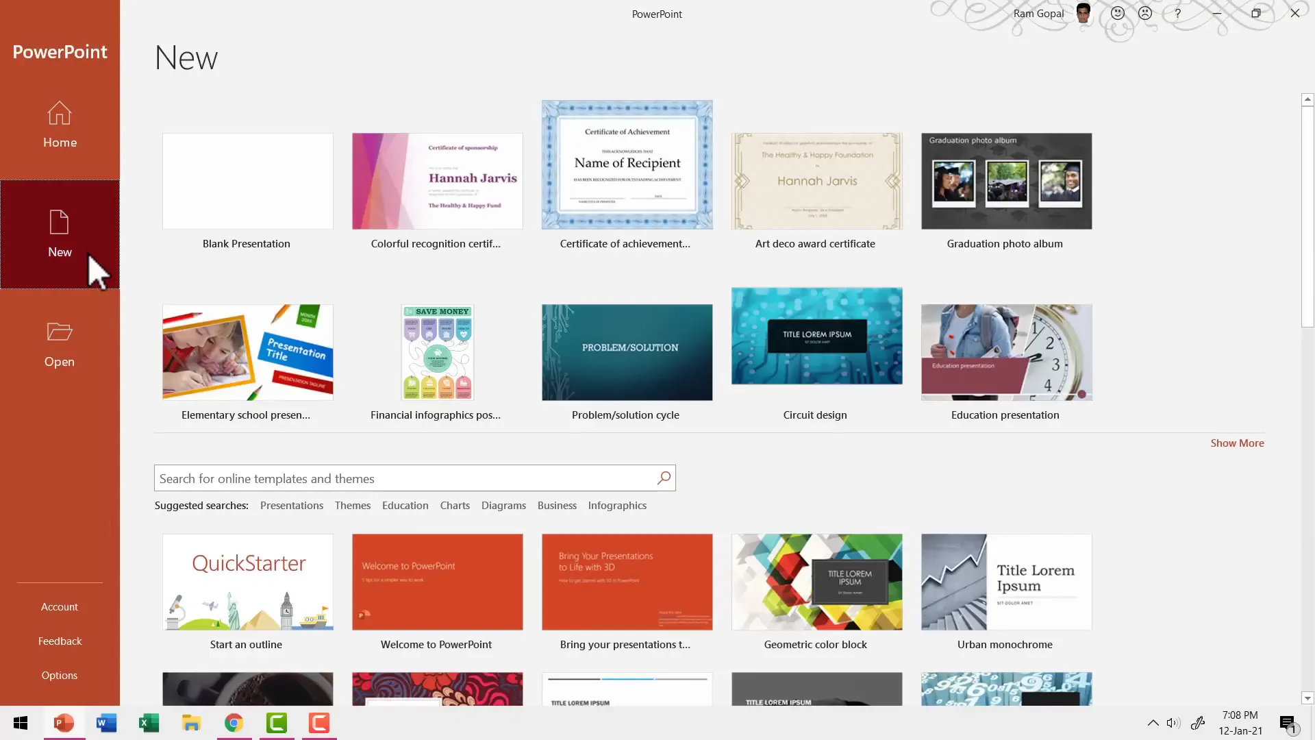Open PowerPoint Options
The image size is (1315, 740).
point(60,676)
